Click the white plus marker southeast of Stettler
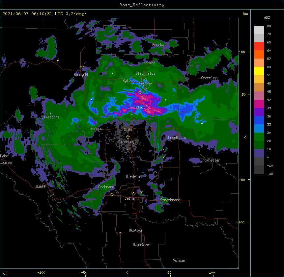The height and width of the screenshot is (277, 284). click(202, 123)
